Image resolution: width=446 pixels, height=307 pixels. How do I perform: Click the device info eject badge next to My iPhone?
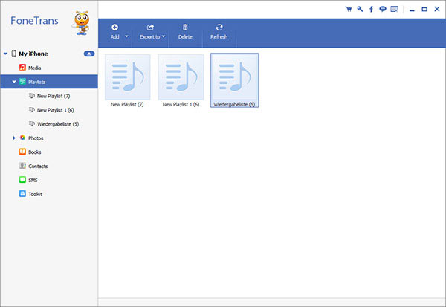(89, 54)
